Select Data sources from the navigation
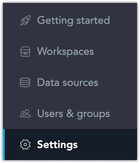This screenshot has height=163, width=140. point(70,82)
